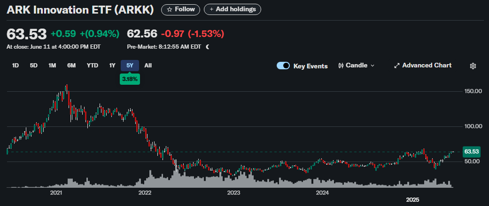Open the Candle chart type dropdown
The image size is (489, 206).
(356, 66)
